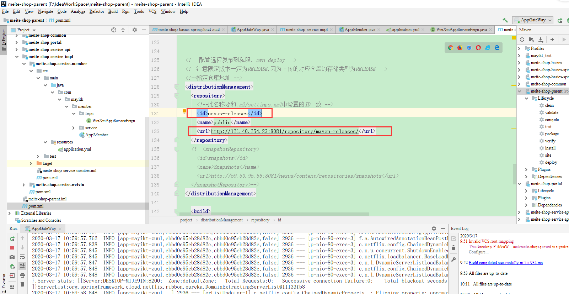Close the AppGateWay run tab
569x294 pixels.
60,229
